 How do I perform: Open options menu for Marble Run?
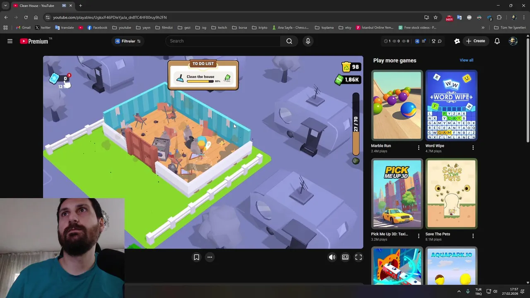419,148
